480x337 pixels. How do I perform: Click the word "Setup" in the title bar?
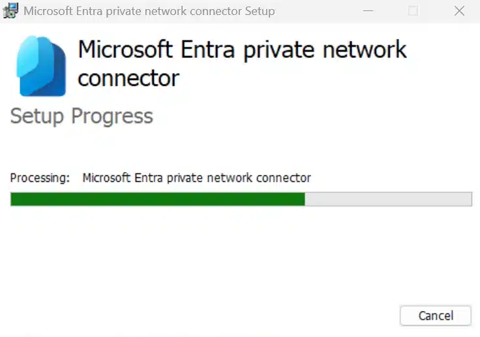257,11
